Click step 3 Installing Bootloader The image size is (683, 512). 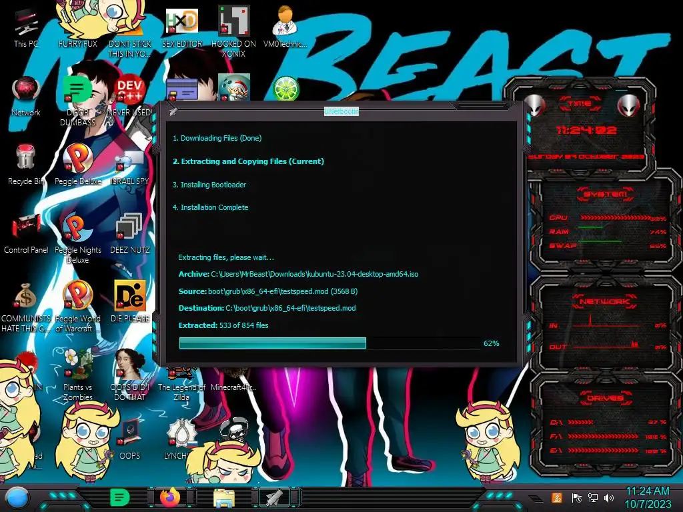(209, 185)
